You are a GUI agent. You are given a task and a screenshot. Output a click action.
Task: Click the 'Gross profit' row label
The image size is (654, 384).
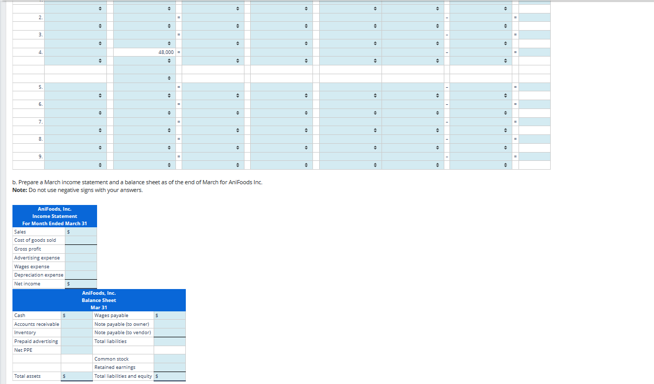coord(28,249)
